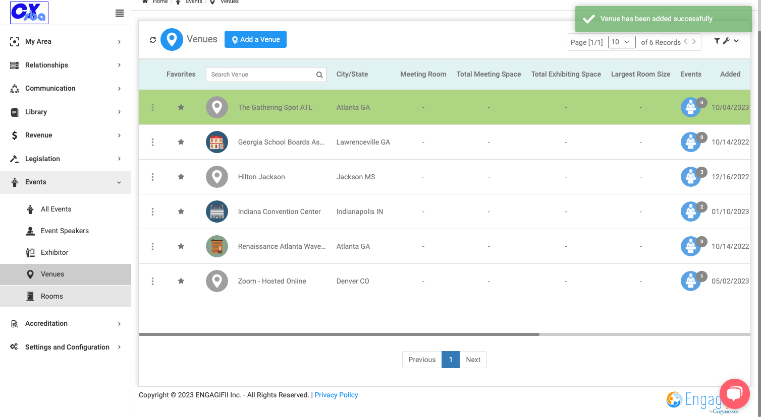The height and width of the screenshot is (417, 761).
Task: Open the chat support bubble
Action: (735, 394)
